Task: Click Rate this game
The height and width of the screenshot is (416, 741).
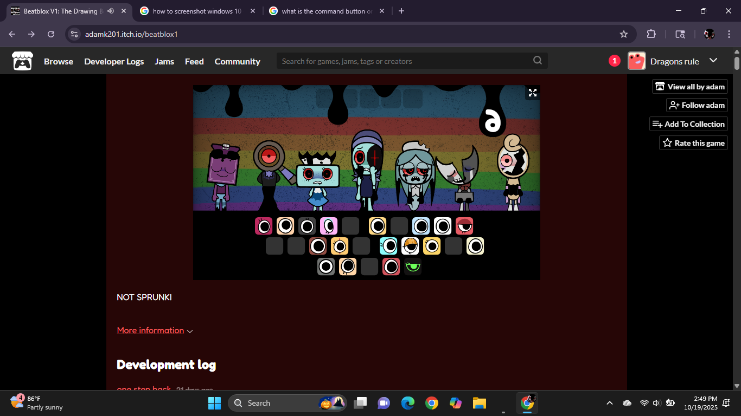Action: tap(694, 143)
